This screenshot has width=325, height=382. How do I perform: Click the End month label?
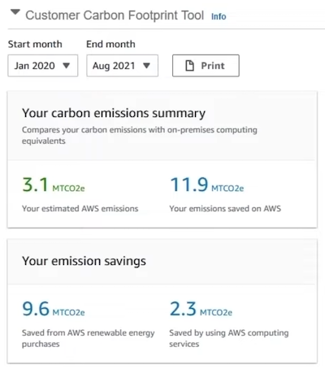point(110,44)
